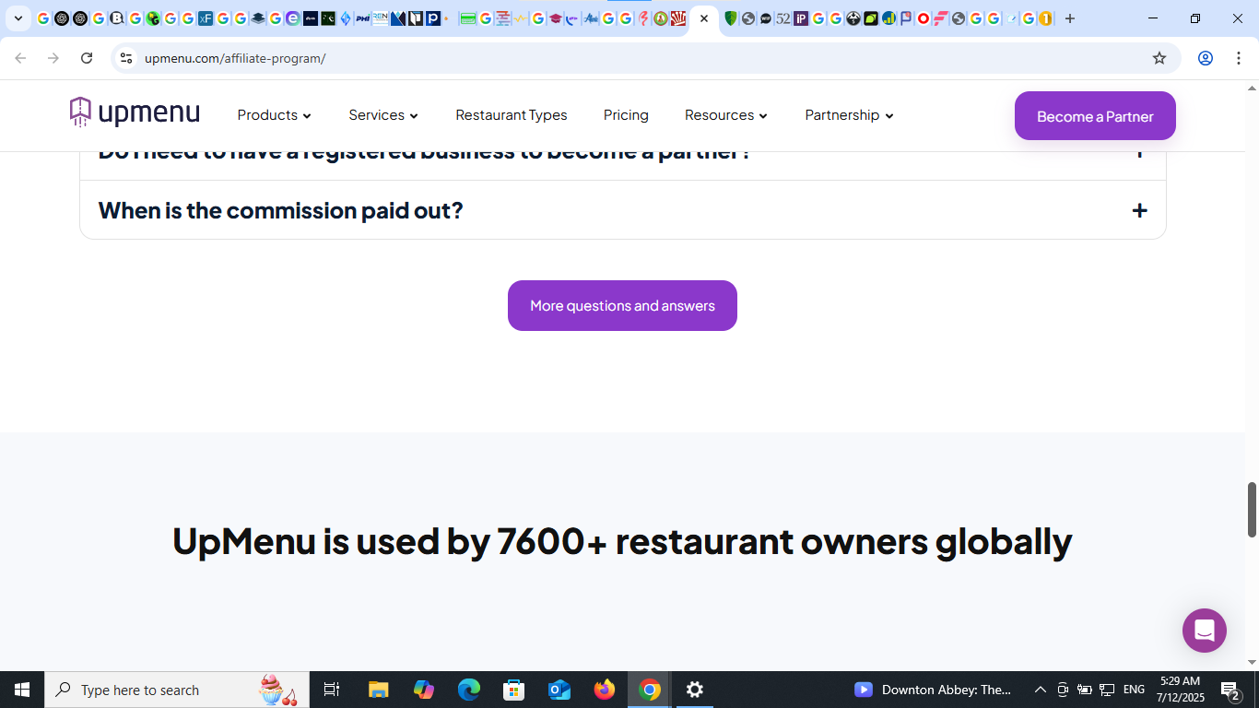The height and width of the screenshot is (708, 1259).
Task: Reload the page
Action: pos(87,58)
